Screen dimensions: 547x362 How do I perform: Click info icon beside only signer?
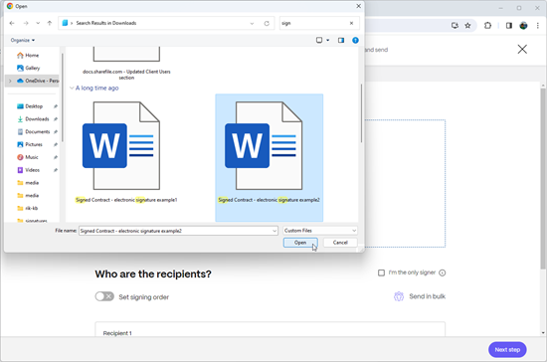tap(442, 272)
